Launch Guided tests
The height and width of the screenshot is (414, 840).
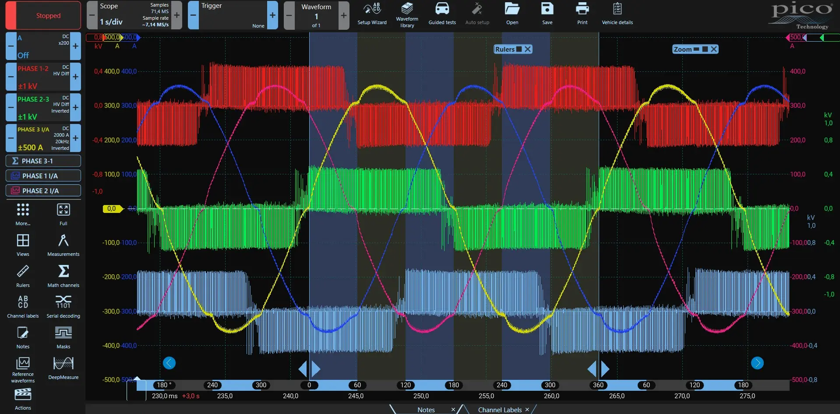click(442, 14)
